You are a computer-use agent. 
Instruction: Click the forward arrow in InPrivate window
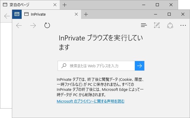pos(33,26)
